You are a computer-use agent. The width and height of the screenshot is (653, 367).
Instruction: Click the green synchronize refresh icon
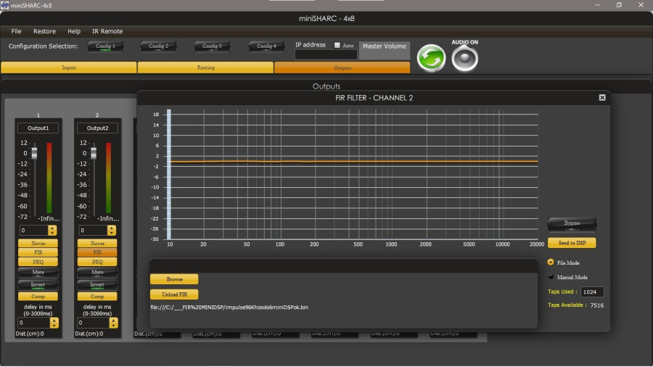click(431, 58)
